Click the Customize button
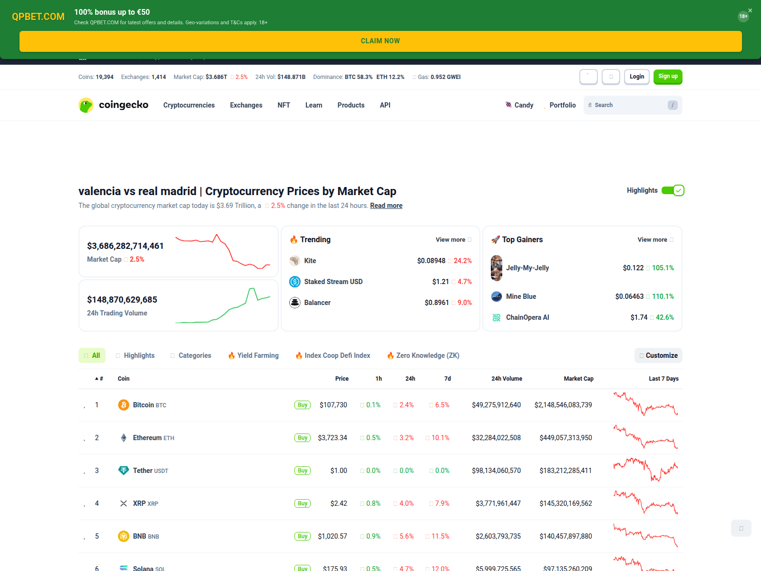Screen dimensions: 761x571 tap(658, 355)
